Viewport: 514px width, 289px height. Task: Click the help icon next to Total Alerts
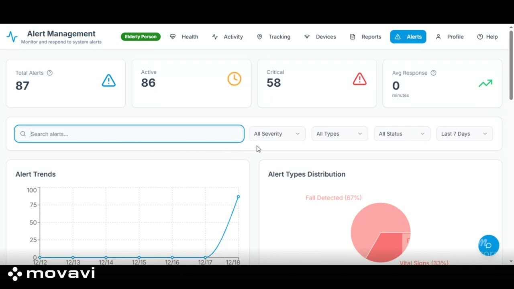coord(50,73)
